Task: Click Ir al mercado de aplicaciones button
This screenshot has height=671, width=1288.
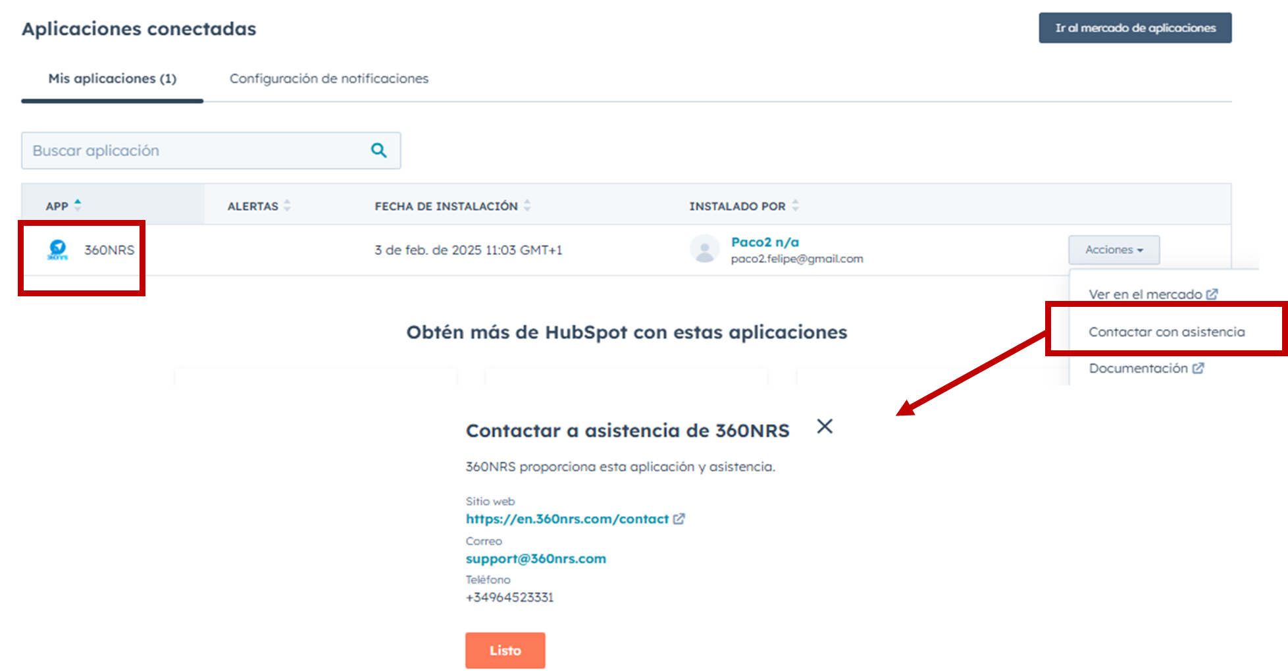Action: click(1135, 28)
